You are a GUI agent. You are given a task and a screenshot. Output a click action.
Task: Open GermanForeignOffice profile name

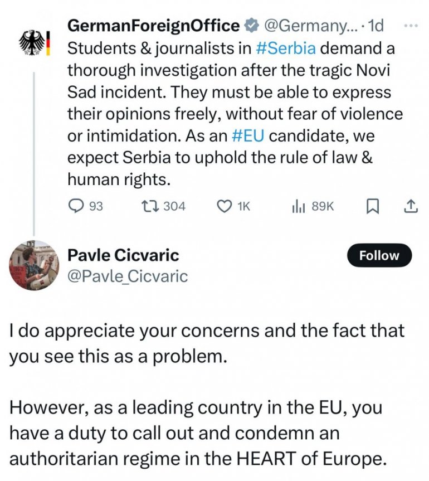coord(153,26)
